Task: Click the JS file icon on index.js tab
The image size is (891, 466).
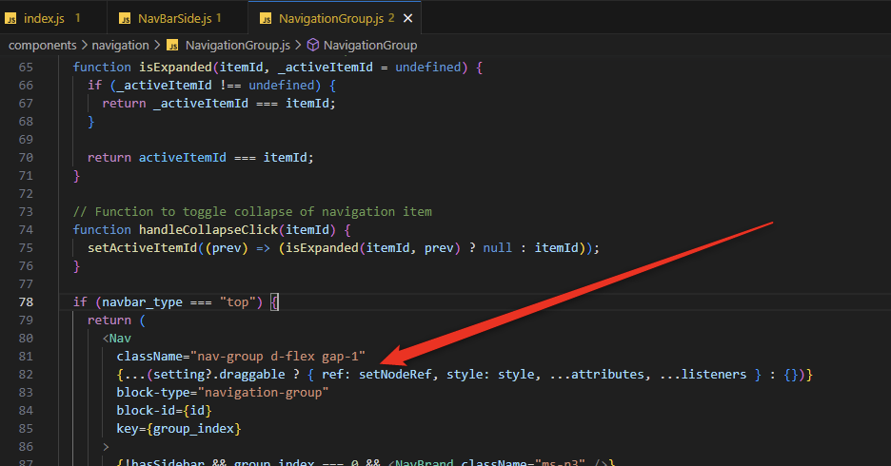Action: [10, 19]
